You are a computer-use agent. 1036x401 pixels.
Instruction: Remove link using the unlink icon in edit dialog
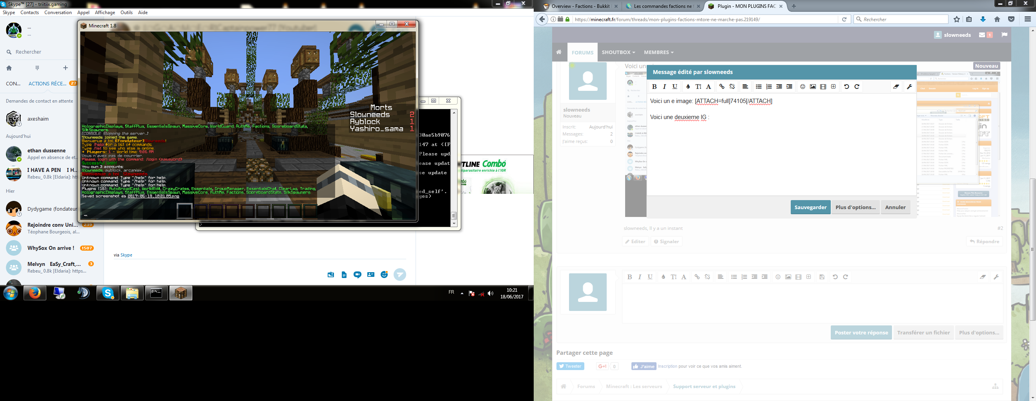pyautogui.click(x=732, y=87)
